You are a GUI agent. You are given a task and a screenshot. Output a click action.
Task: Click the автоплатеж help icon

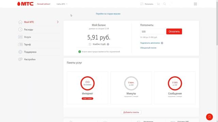coord(162,43)
